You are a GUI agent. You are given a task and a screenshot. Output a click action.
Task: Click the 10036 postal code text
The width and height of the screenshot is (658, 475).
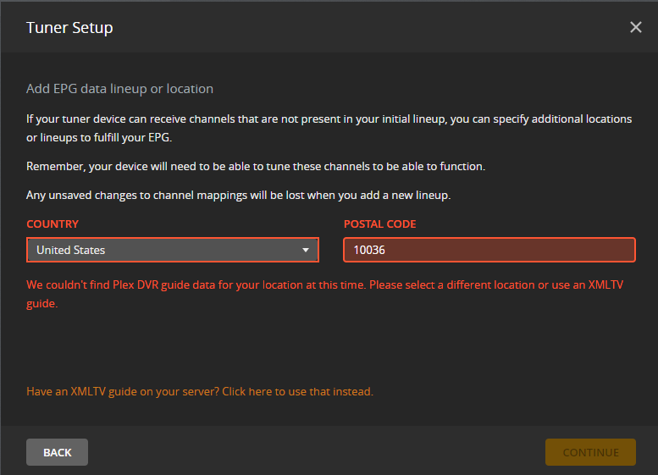point(369,250)
